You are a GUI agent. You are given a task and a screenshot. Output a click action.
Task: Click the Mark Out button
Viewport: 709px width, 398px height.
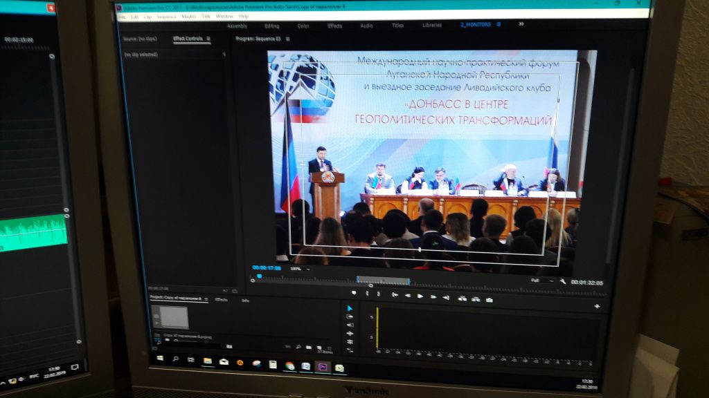click(x=379, y=294)
